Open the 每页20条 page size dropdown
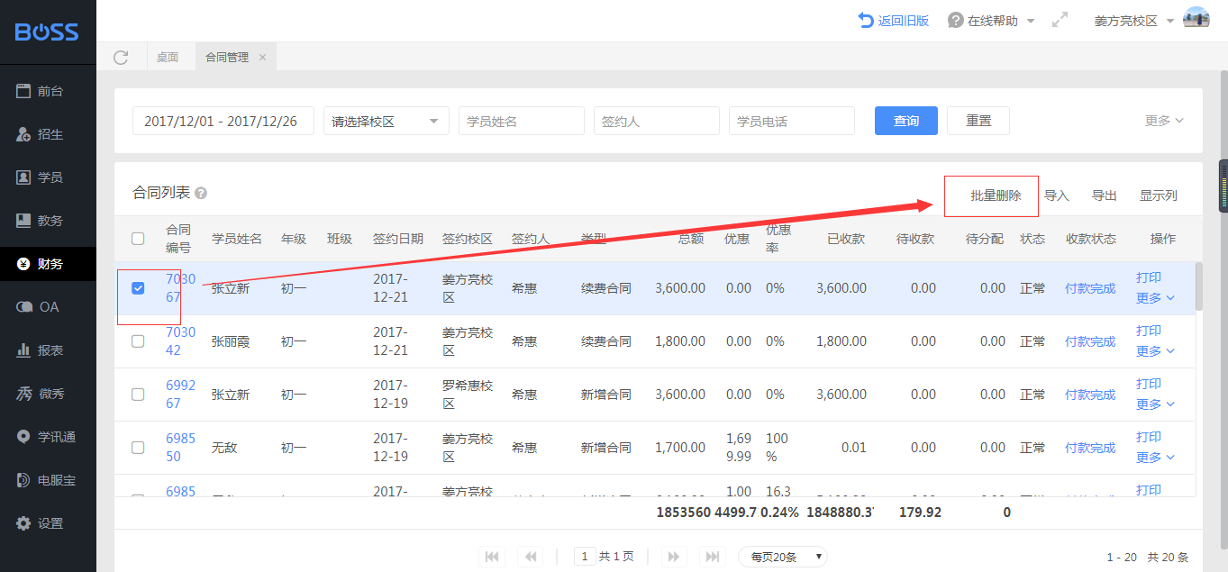This screenshot has height=572, width=1228. point(783,557)
